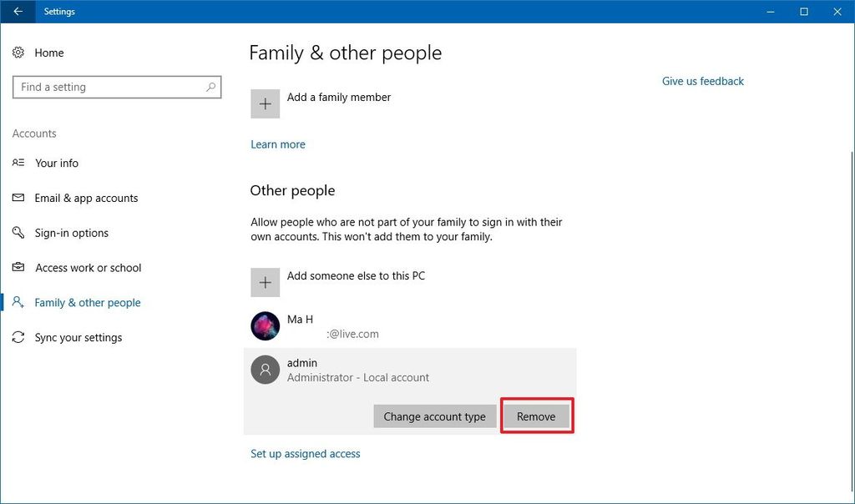Click Change account type for admin
Viewport: 855px width, 504px height.
pos(434,416)
